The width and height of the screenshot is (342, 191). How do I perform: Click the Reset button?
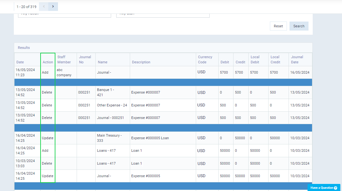pyautogui.click(x=278, y=26)
